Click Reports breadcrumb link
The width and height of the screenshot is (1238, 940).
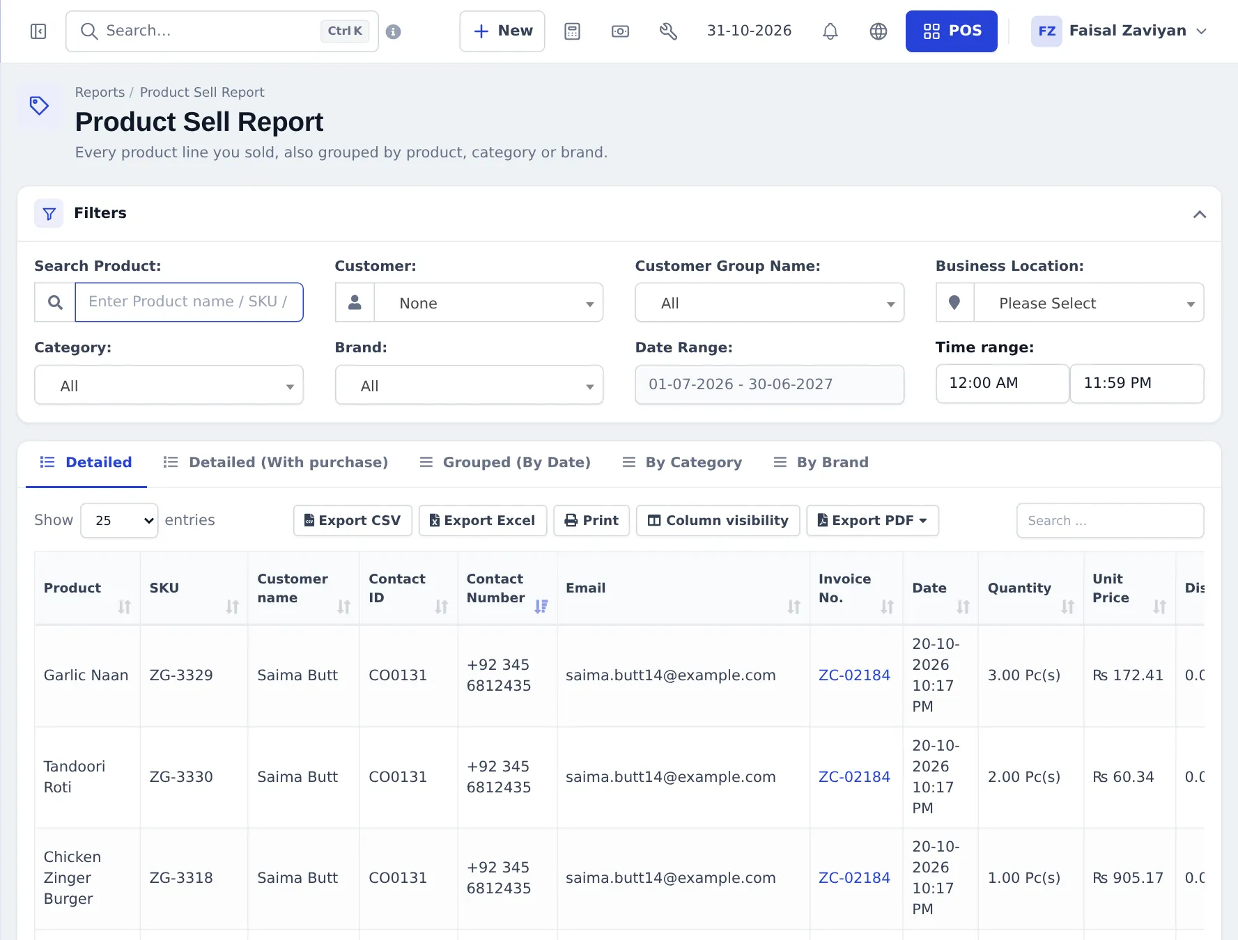[x=100, y=92]
